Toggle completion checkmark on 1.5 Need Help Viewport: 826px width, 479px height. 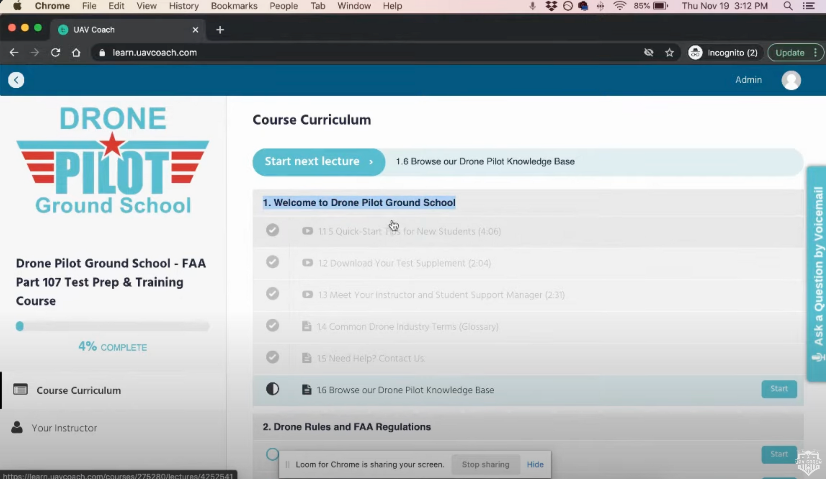click(x=272, y=357)
